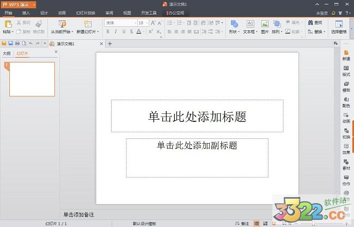Screen dimensions: 354x227
Task: Click the Paste (粘贴) icon
Action: pos(8,24)
